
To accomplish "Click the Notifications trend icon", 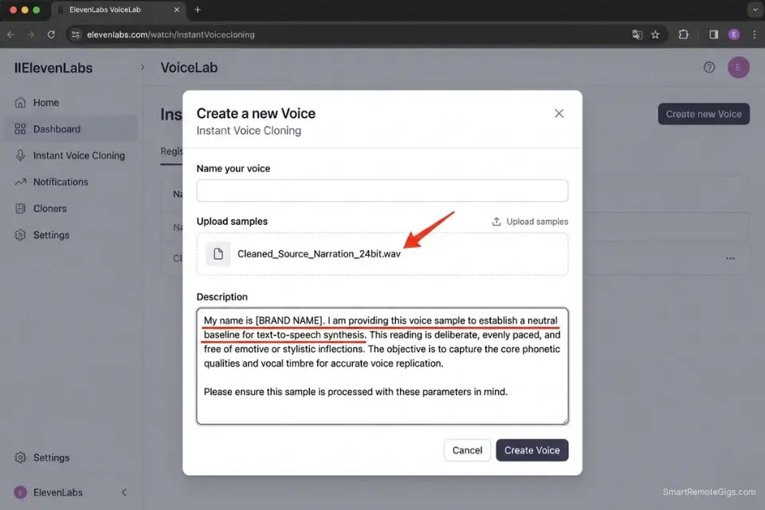I will [20, 182].
